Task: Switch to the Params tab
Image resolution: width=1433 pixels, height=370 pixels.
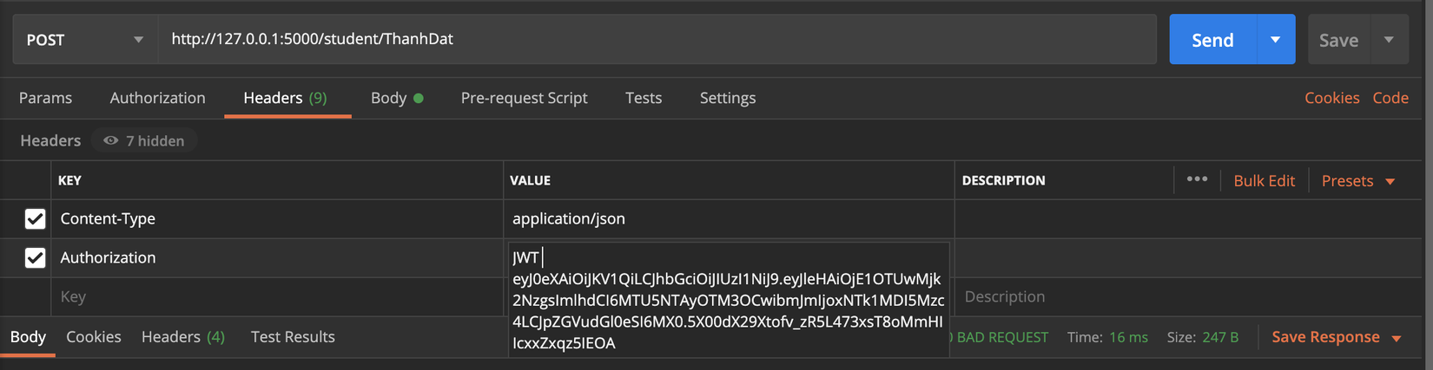Action: point(45,98)
